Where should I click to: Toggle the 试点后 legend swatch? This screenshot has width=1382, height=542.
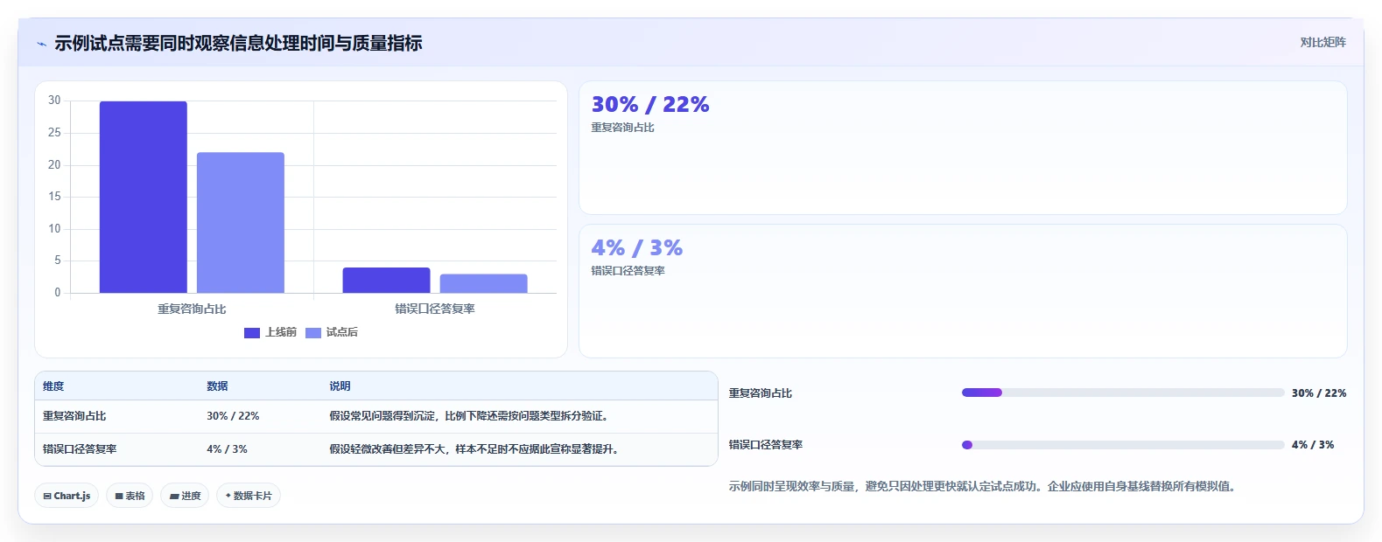[313, 333]
